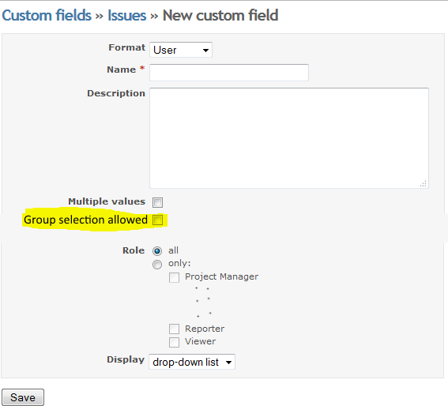Click inside the Description text area

tap(289, 138)
